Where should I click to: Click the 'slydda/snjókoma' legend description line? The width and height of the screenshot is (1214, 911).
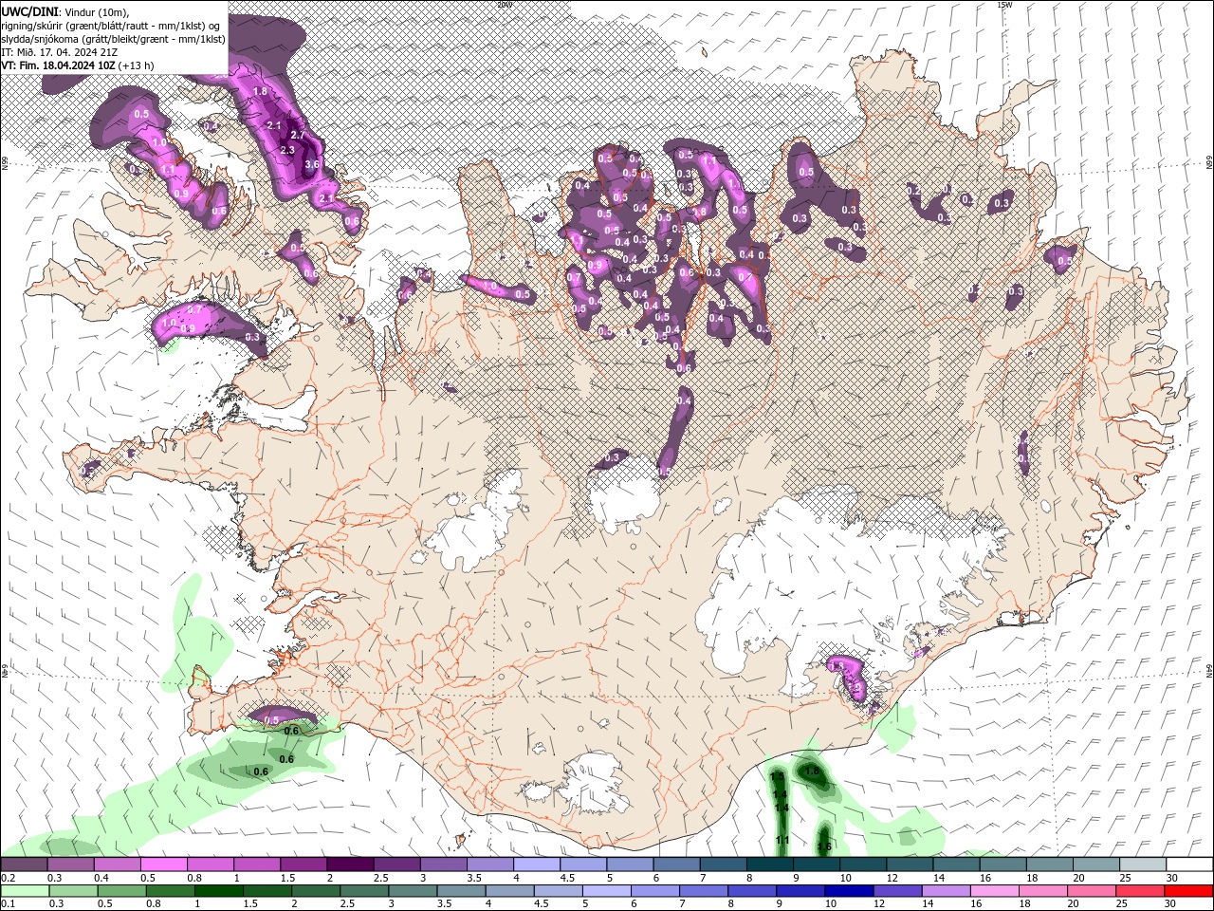113,39
